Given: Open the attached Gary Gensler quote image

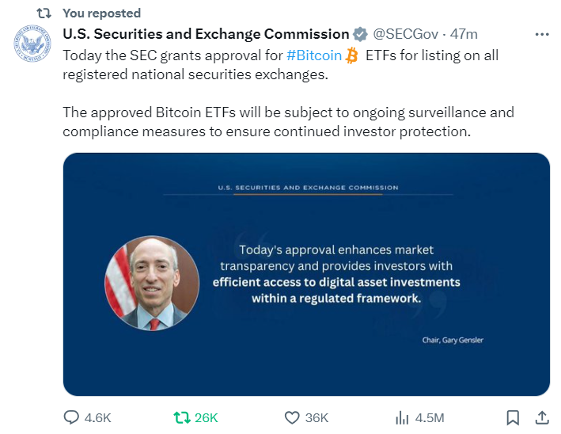Looking at the screenshot, I should point(306,274).
